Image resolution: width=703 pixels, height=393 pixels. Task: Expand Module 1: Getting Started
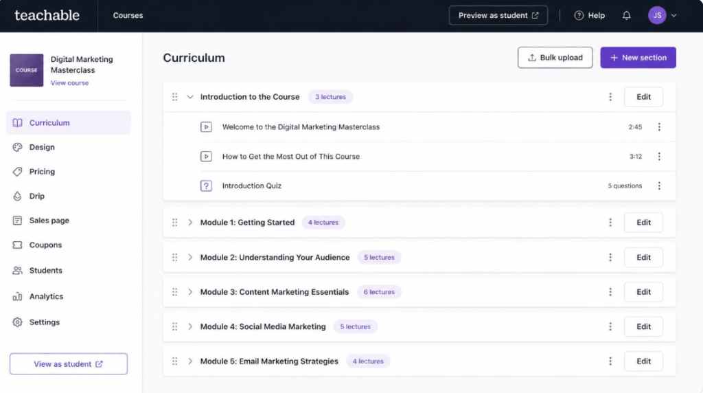[190, 223]
